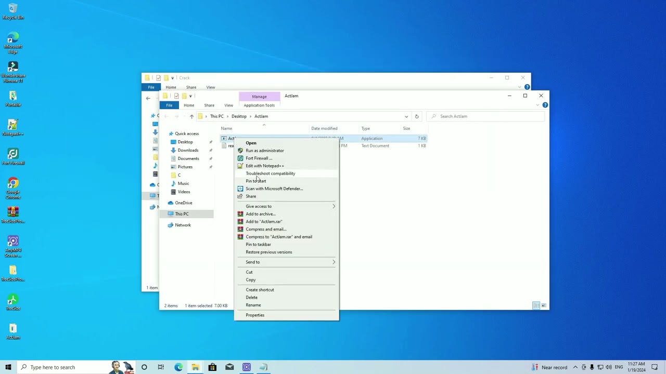
Task: Open Microsoft Edge desktop icon
Action: click(13, 43)
